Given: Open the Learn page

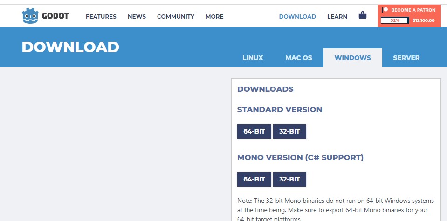Looking at the screenshot, I should pos(337,16).
